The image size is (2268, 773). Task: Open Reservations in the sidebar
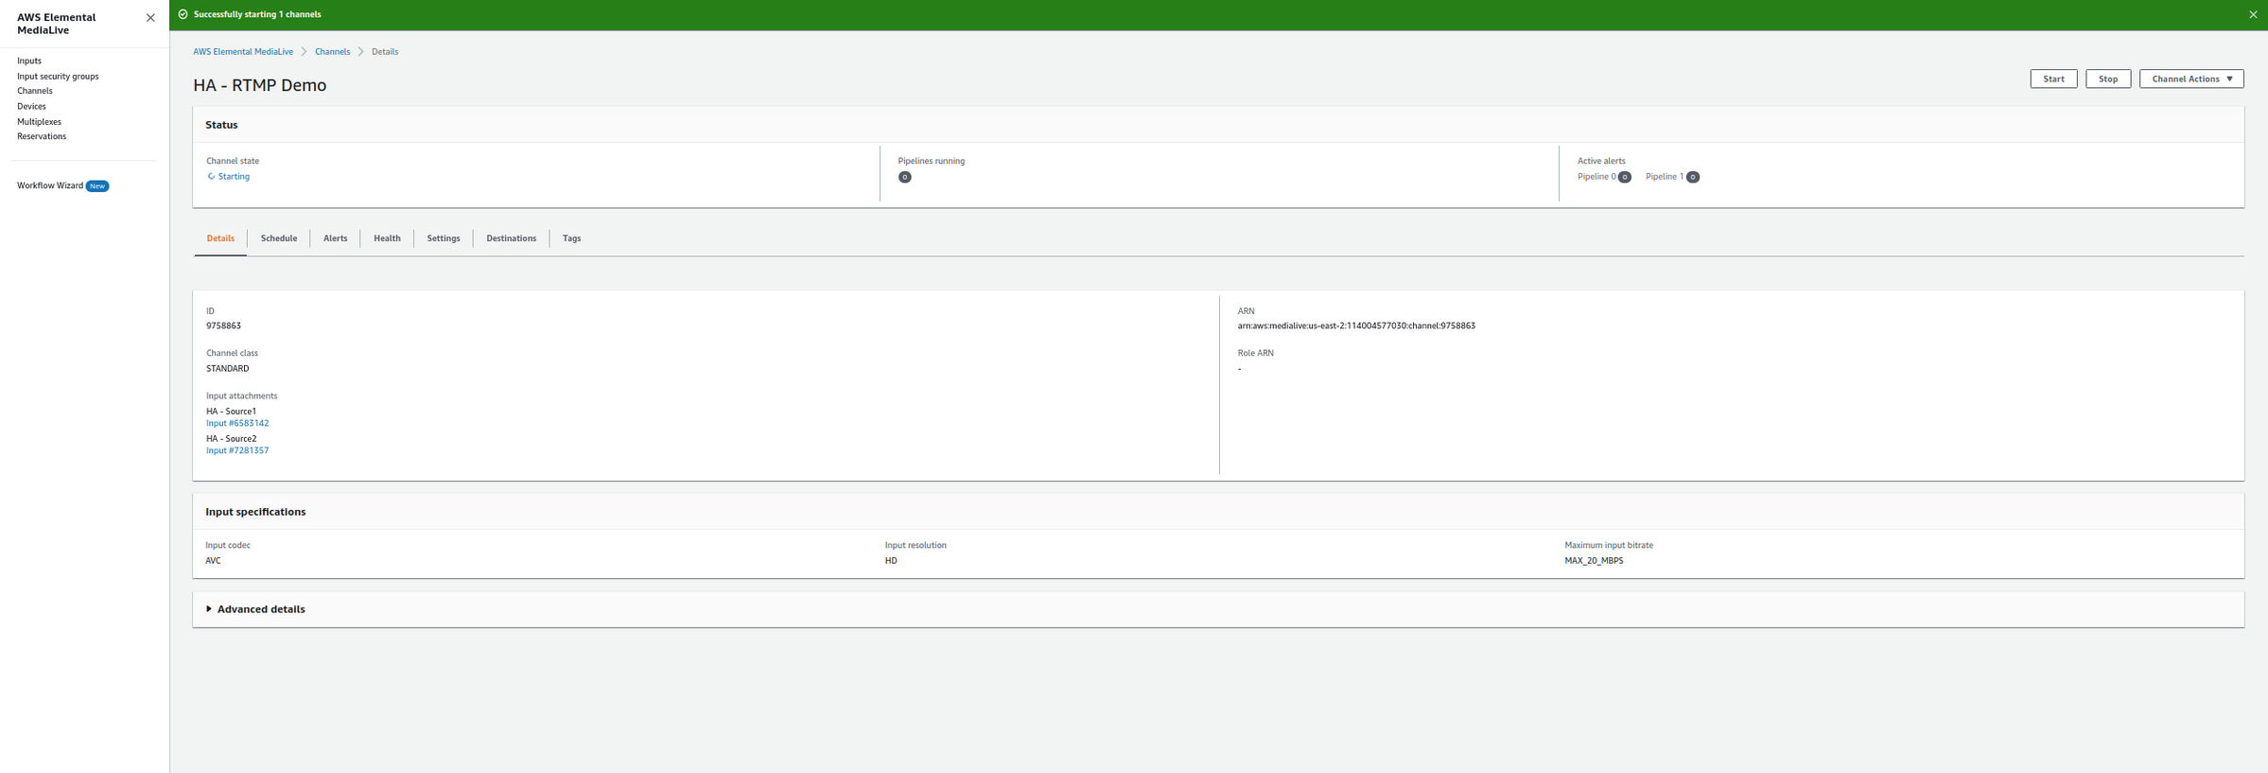(42, 136)
